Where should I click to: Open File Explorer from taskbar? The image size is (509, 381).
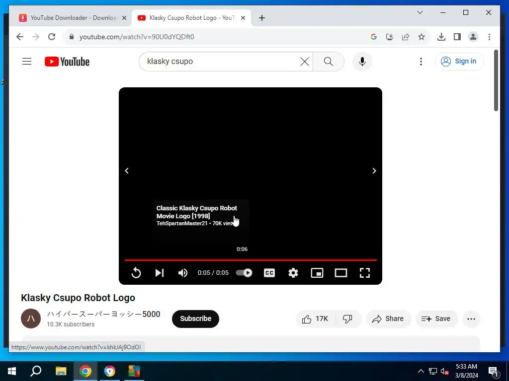[x=61, y=371]
